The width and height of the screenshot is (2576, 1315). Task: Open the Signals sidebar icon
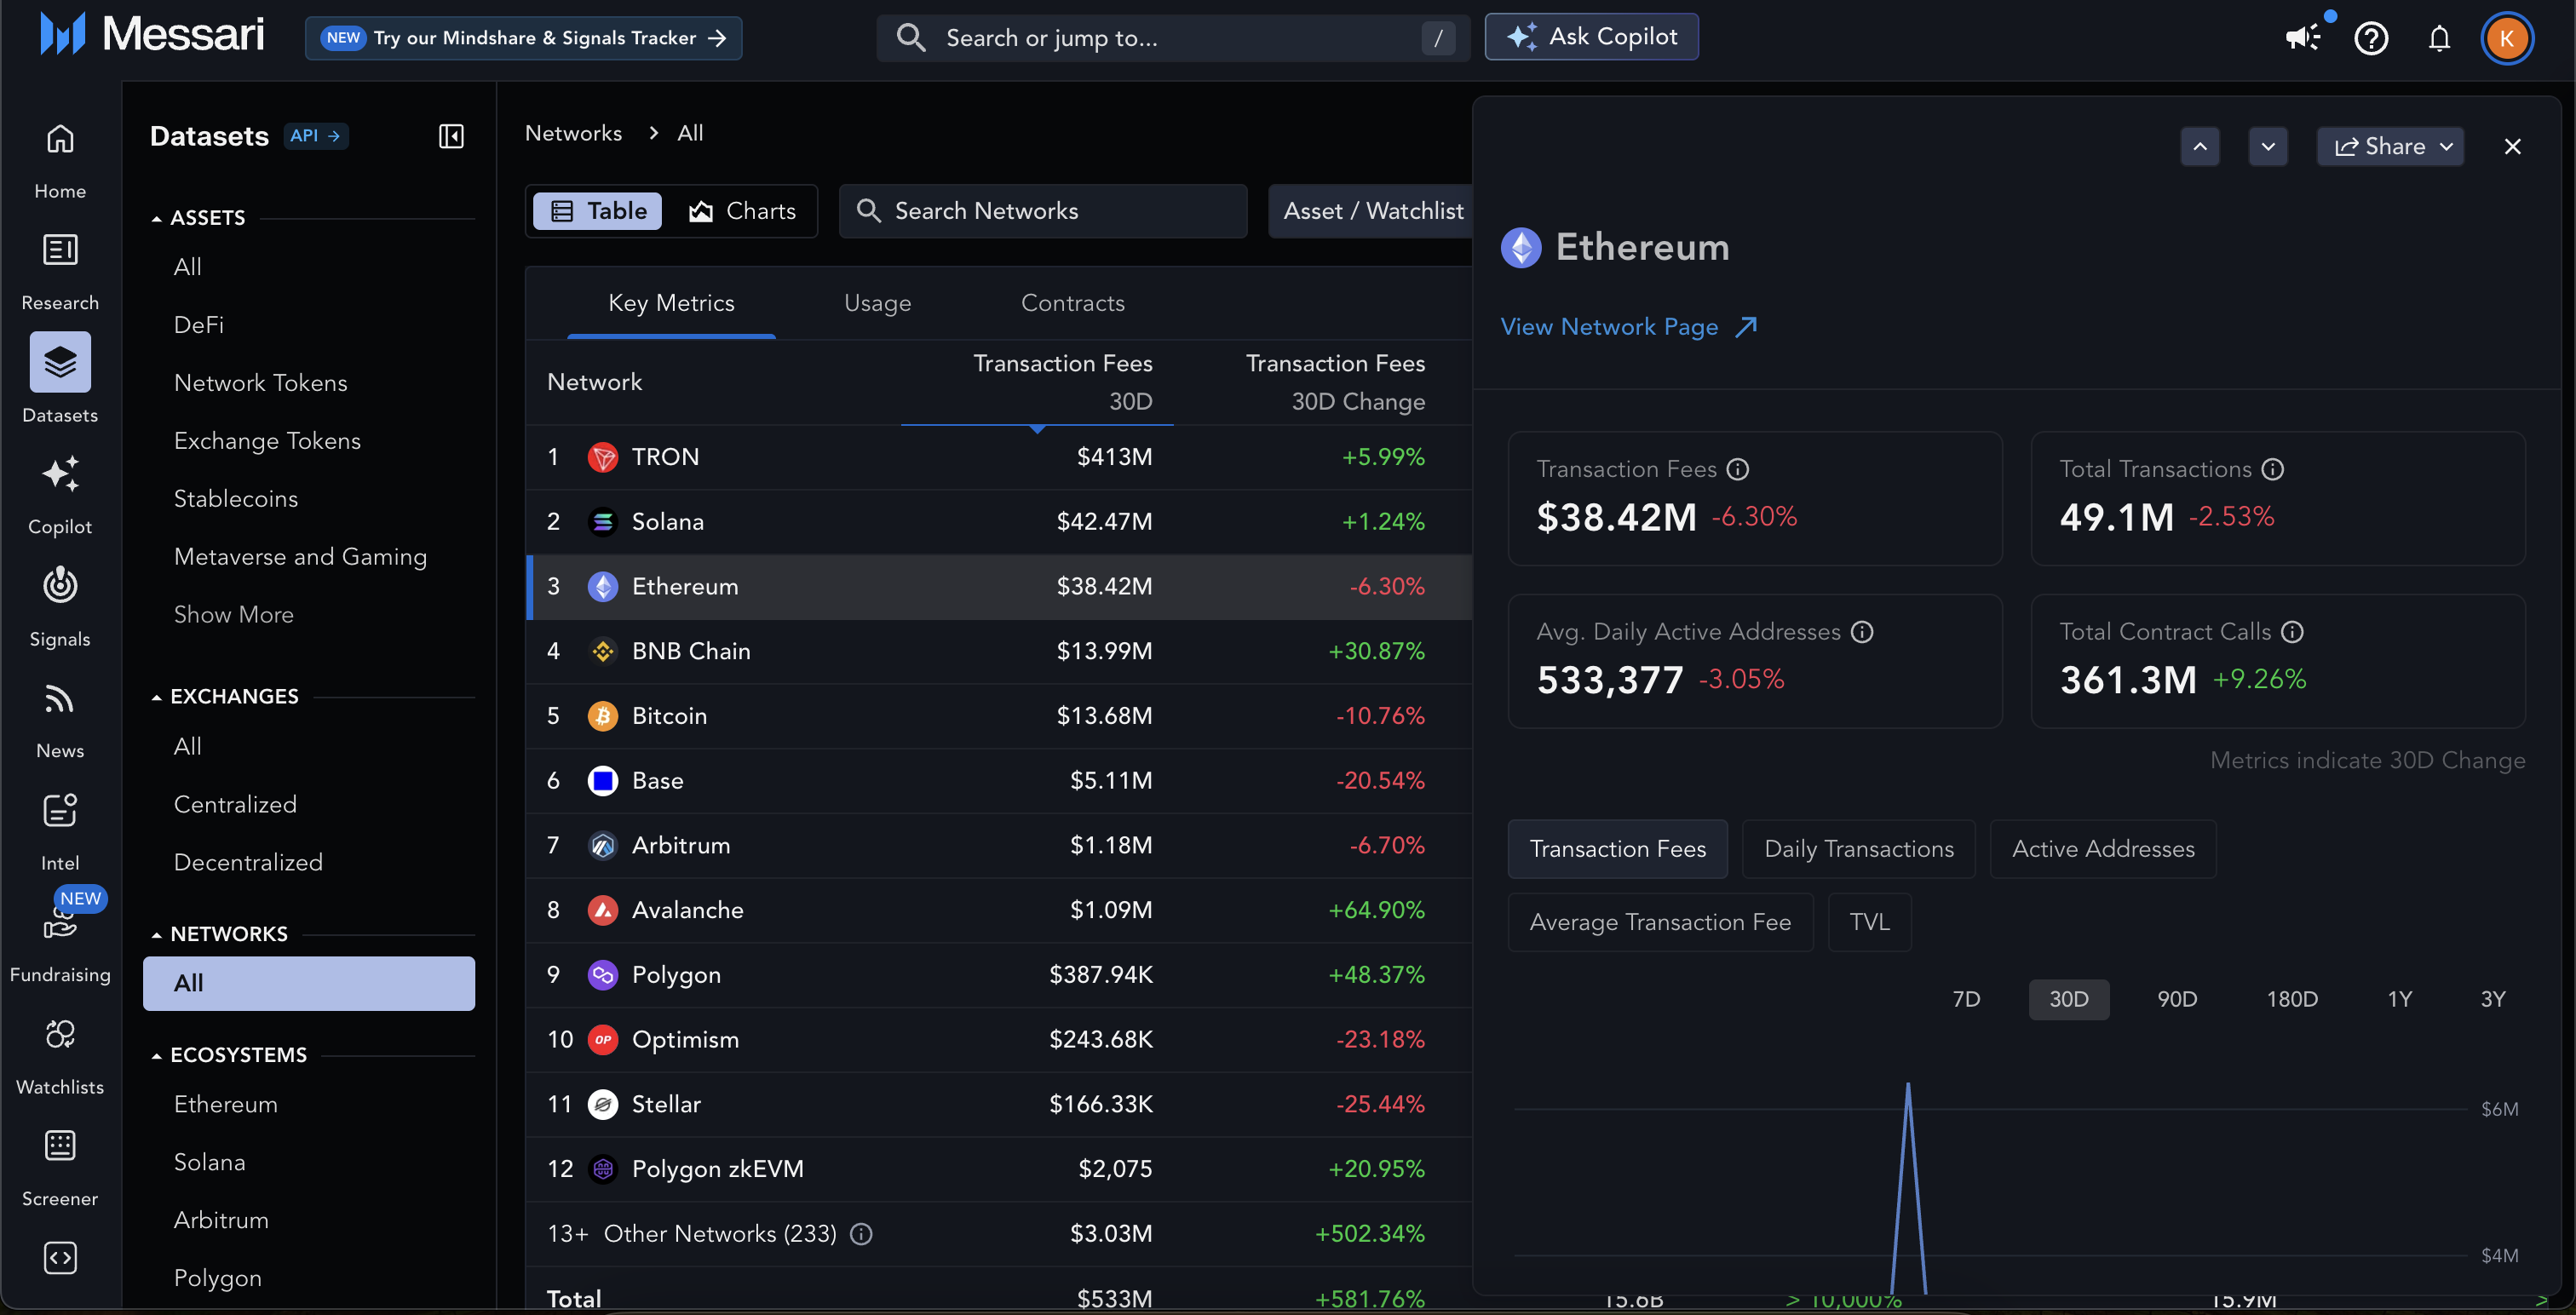click(x=60, y=586)
